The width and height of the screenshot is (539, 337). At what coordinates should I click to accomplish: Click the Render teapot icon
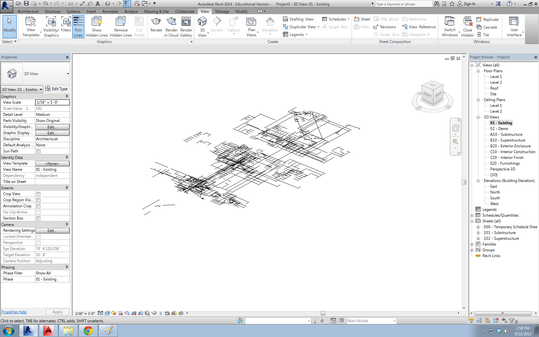[156, 22]
